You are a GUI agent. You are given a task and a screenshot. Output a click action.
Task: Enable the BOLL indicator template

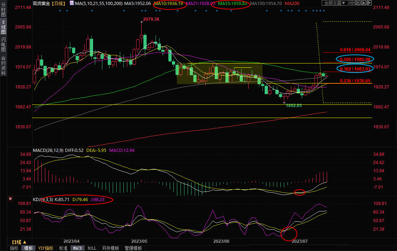coord(92,248)
